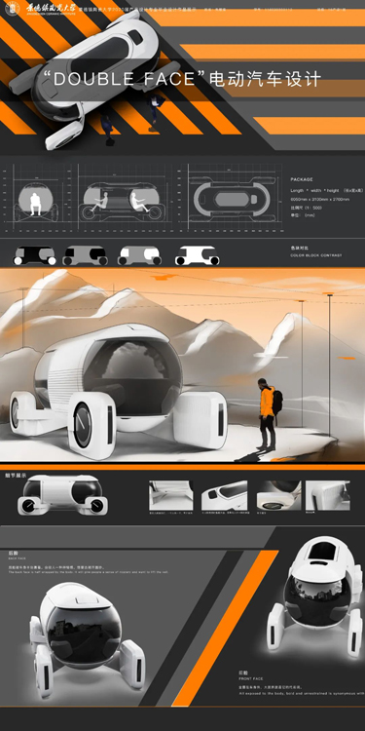The width and height of the screenshot is (365, 731).
Task: Click the university logo emblem at top-left
Action: tap(12, 7)
